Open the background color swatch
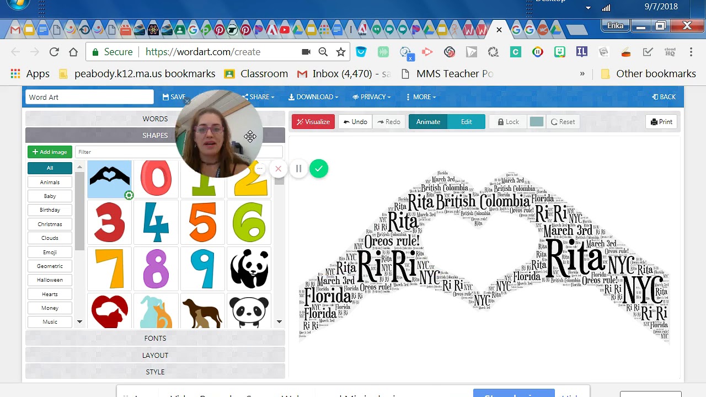The height and width of the screenshot is (397, 706). click(x=536, y=122)
